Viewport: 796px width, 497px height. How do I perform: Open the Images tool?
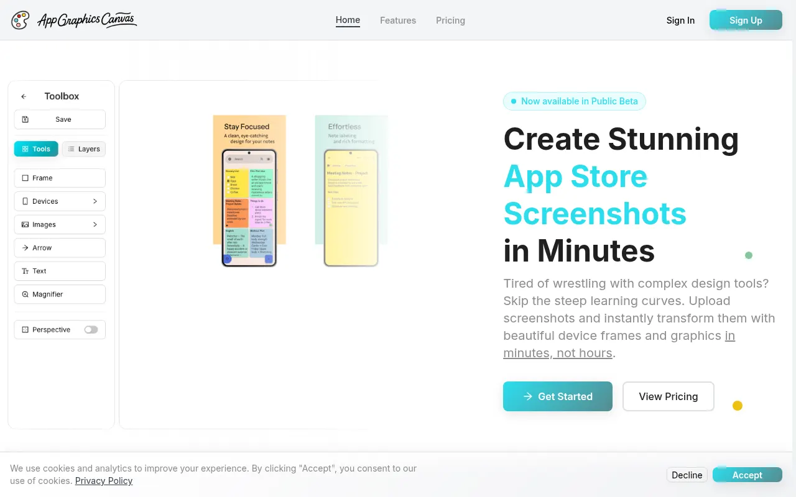point(60,224)
